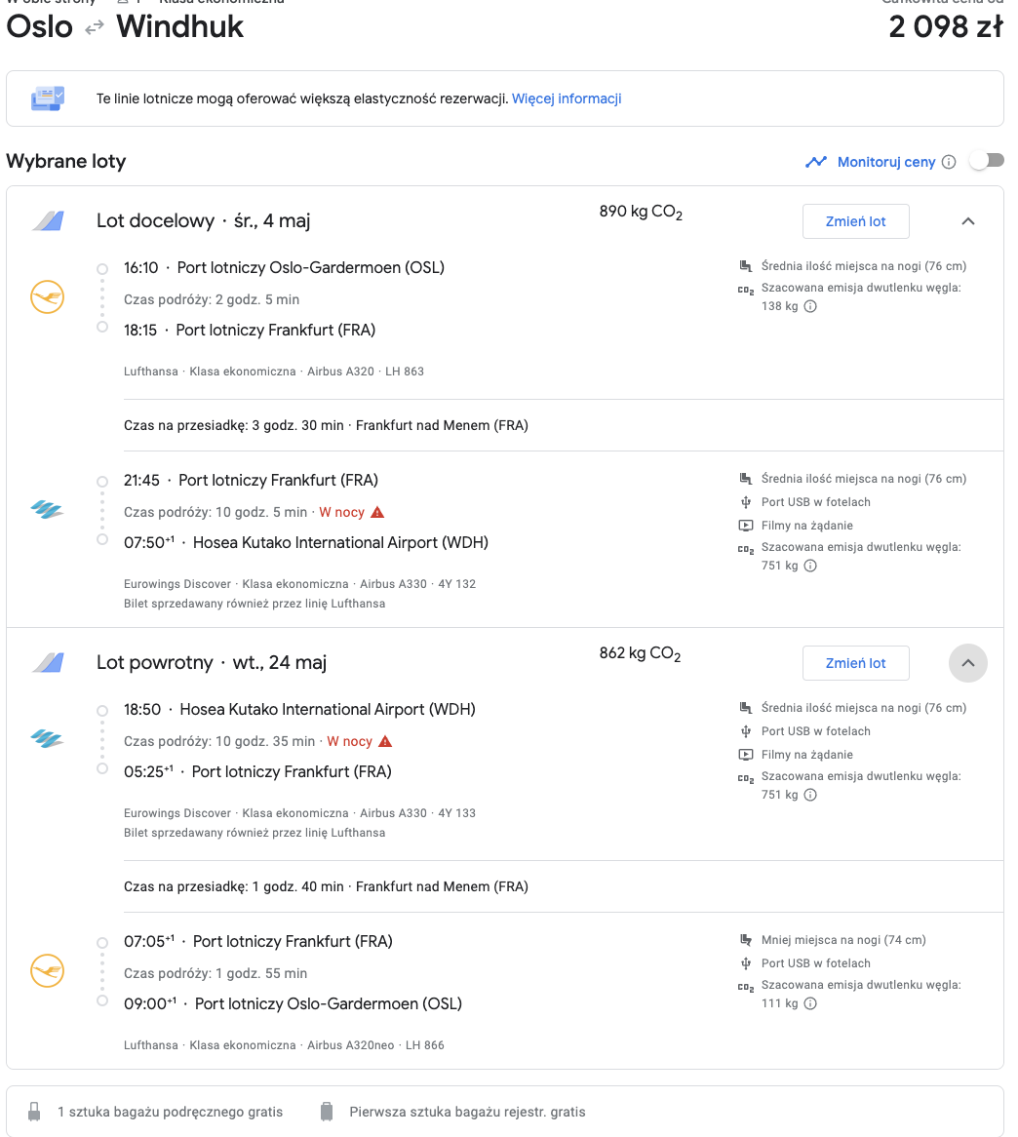Click info icon beside 111 kg emission

point(810,1003)
